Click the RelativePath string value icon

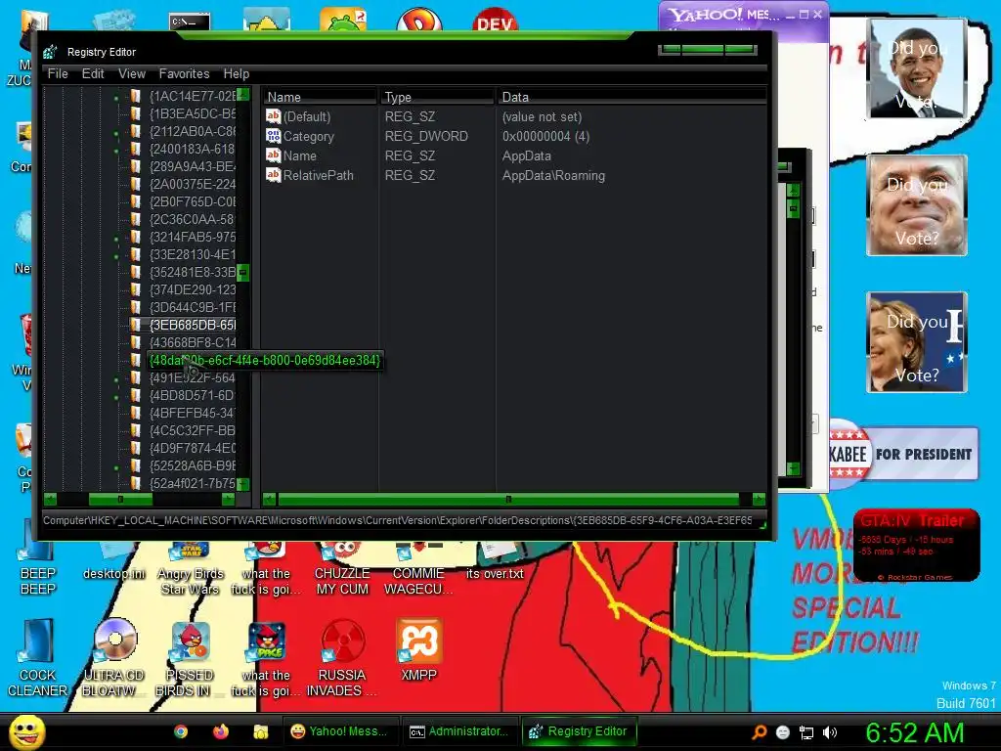(274, 175)
